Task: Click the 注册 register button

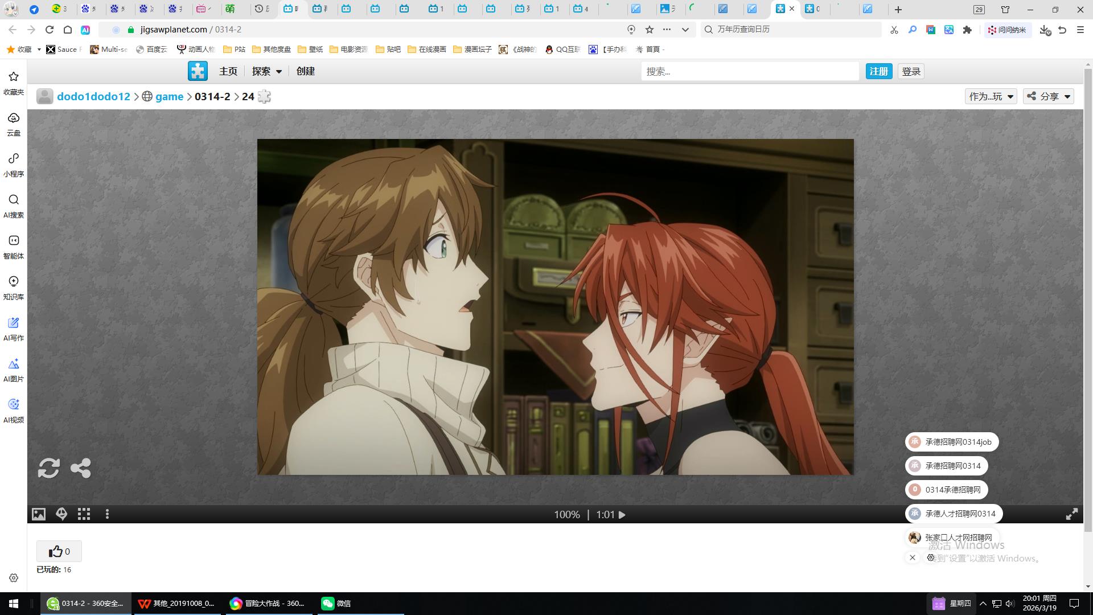Action: point(878,71)
